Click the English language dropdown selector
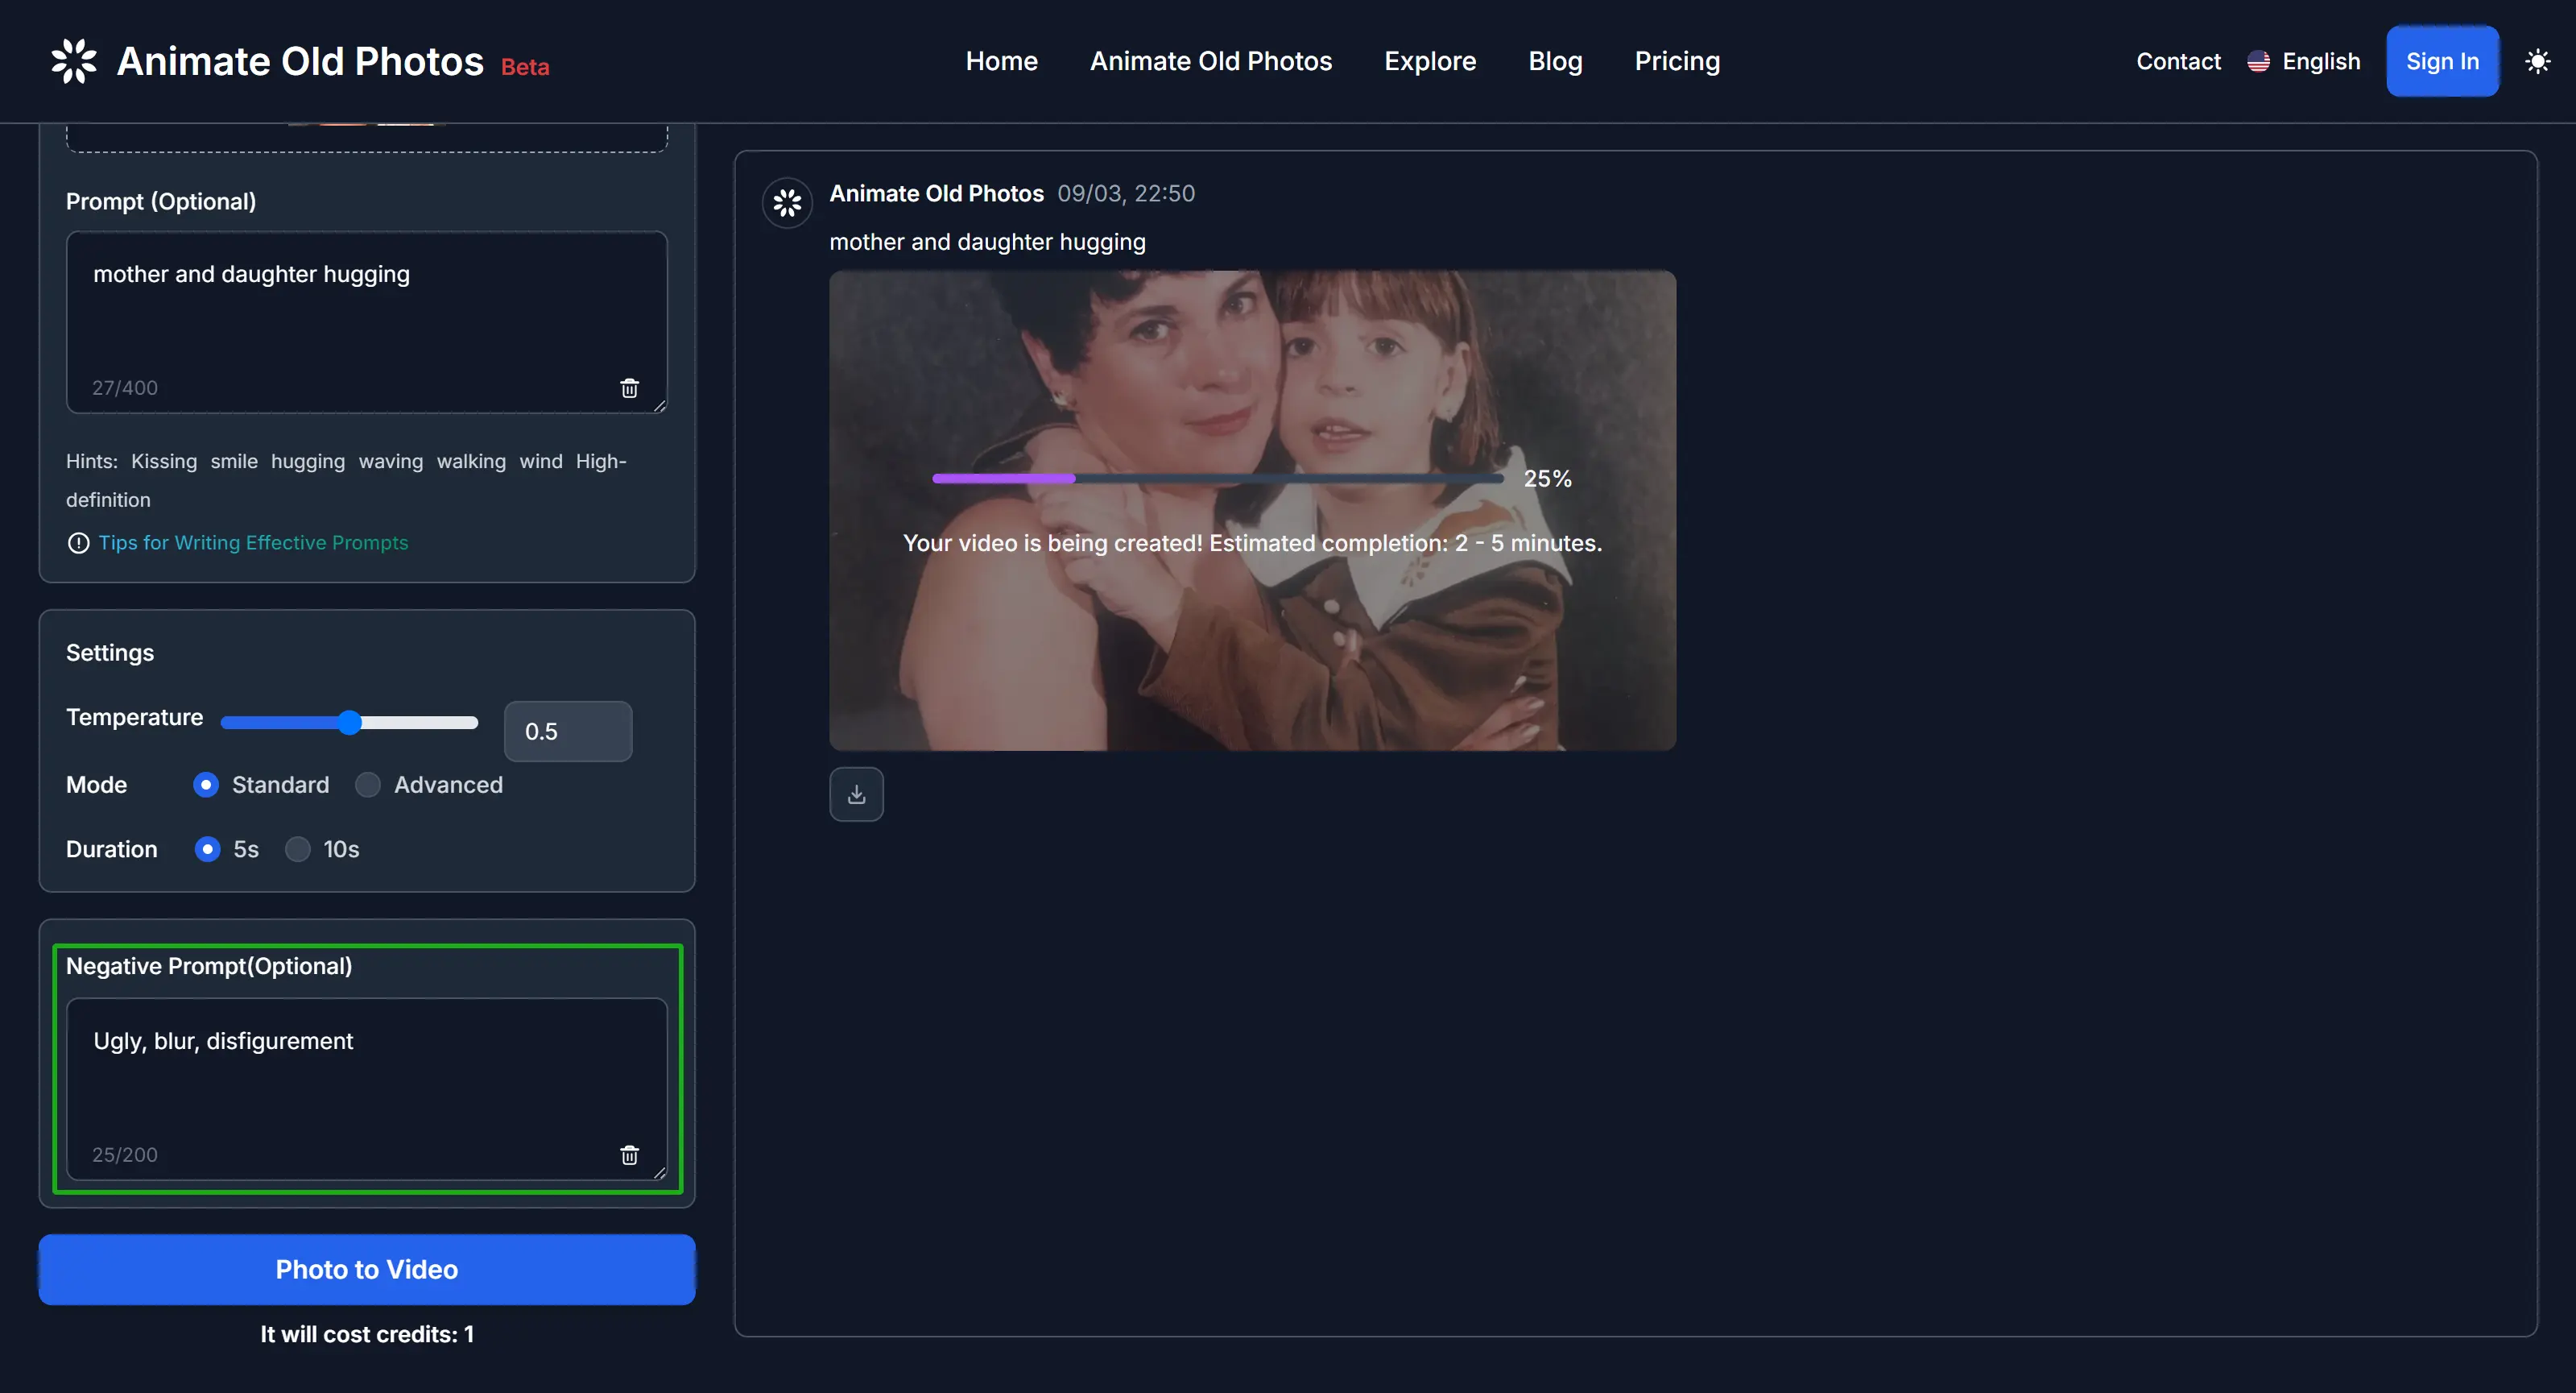The image size is (2576, 1393). tap(2304, 62)
